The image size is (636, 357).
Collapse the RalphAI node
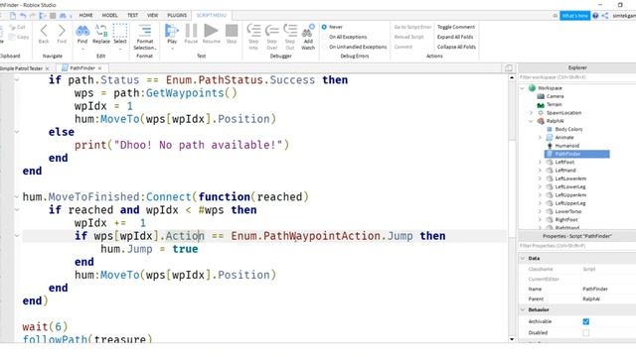(x=532, y=121)
